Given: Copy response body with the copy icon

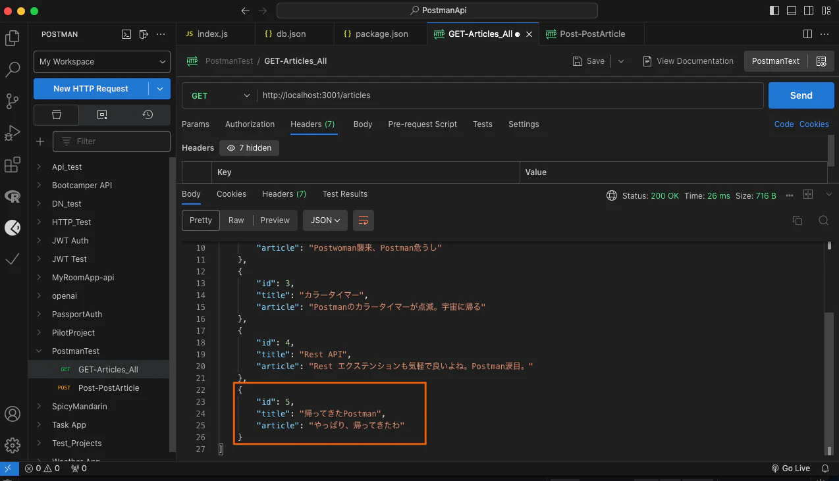Looking at the screenshot, I should [x=798, y=220].
